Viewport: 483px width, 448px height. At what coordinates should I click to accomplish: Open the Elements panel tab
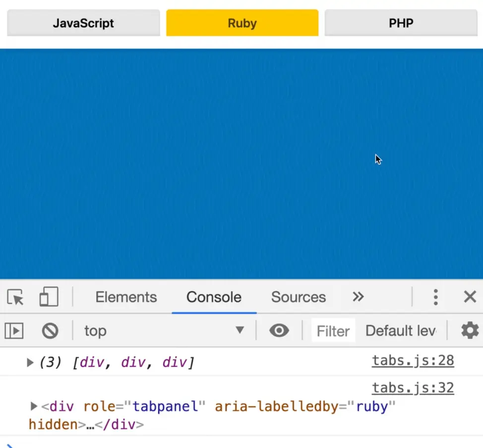click(126, 297)
